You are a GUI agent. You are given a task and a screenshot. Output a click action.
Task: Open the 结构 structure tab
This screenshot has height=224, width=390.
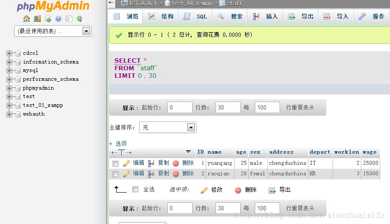click(x=160, y=16)
